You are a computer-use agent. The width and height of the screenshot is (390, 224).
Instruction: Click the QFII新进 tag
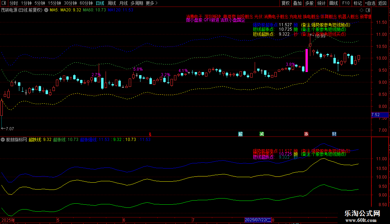point(212,20)
